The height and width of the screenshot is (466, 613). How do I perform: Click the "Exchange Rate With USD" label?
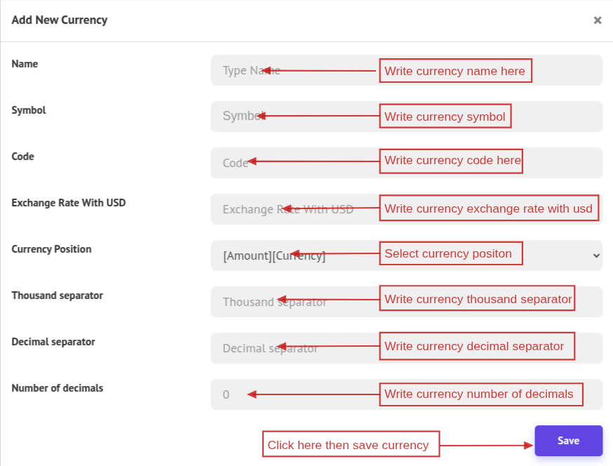coord(69,203)
